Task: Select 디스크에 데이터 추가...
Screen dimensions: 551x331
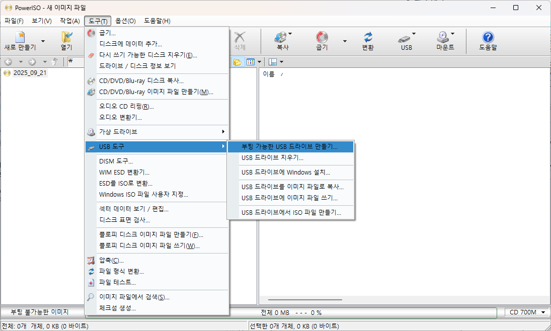Action: [156, 44]
